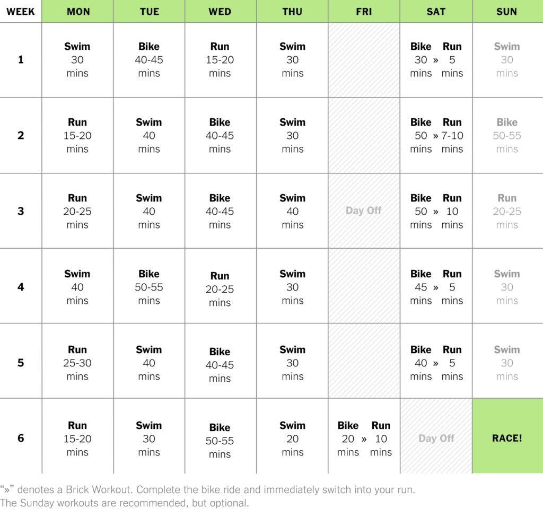
Task: Click the Brick Workout footnote text
Action: (207, 490)
